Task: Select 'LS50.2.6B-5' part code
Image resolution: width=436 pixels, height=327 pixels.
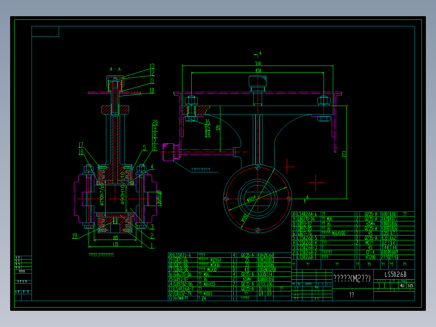Action: 307,238
